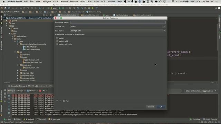Open Show only selected application dropdown

(x=201, y=91)
